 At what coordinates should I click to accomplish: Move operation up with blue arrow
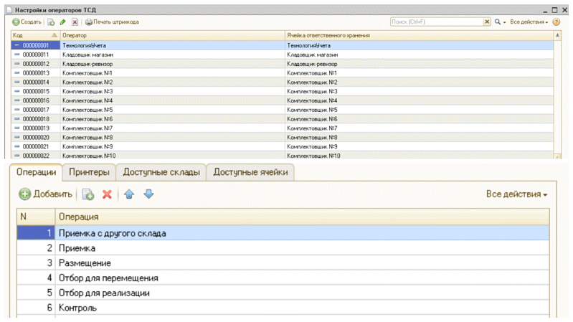pos(129,194)
